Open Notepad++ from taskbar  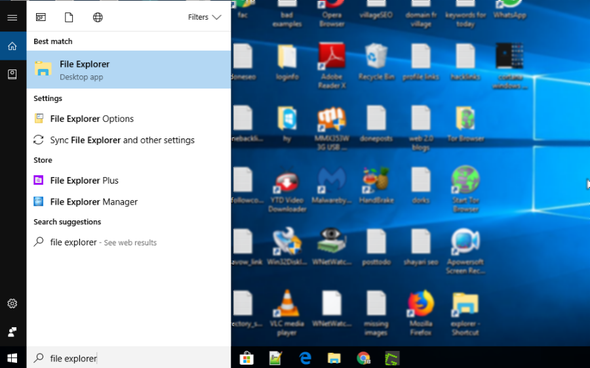tap(276, 358)
